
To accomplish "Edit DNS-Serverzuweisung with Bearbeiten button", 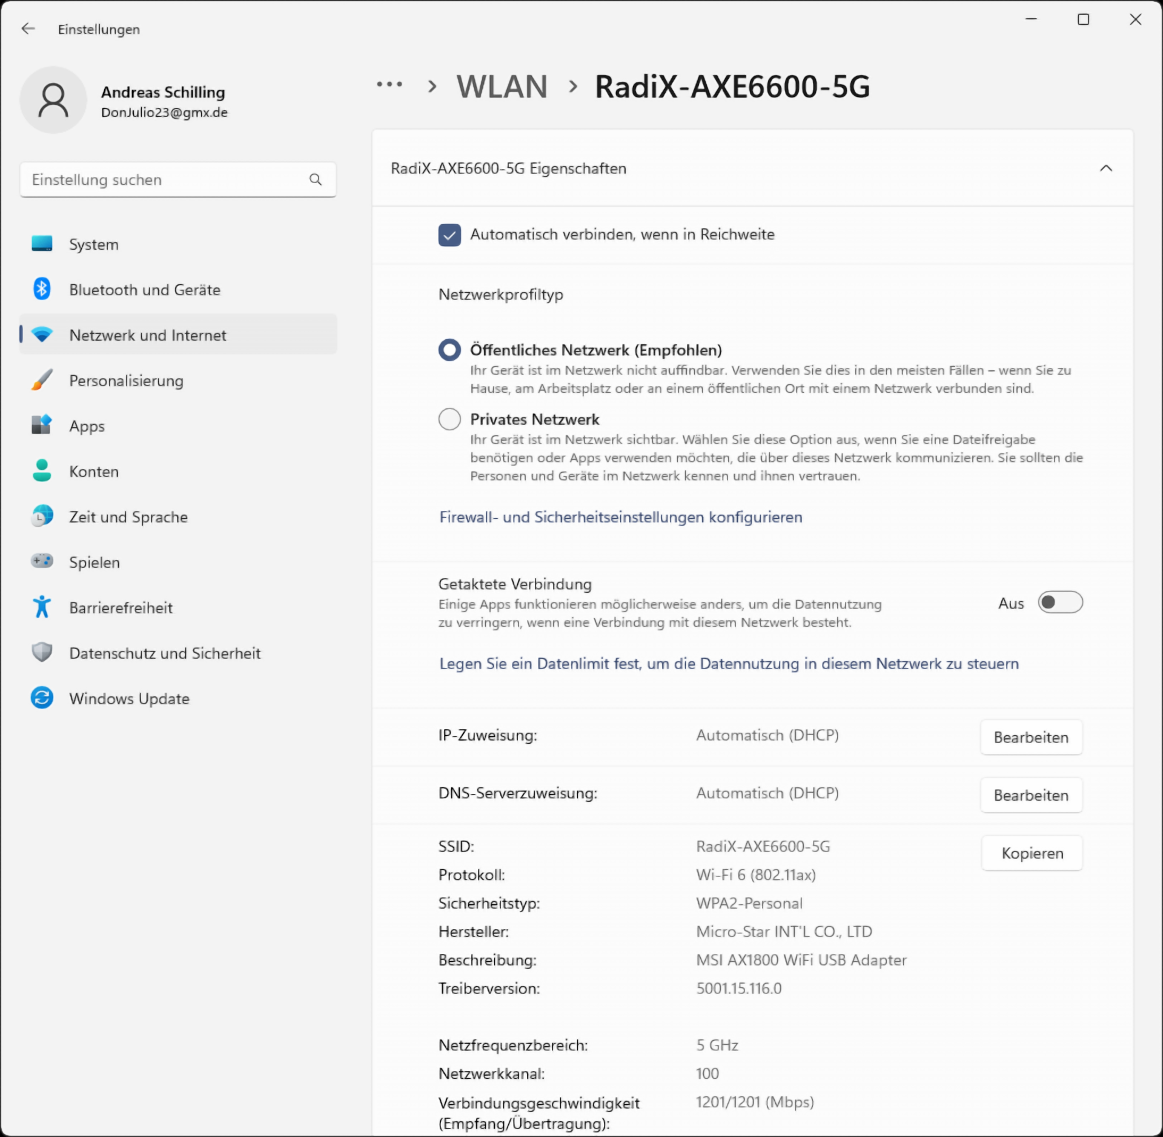I will [x=1031, y=795].
